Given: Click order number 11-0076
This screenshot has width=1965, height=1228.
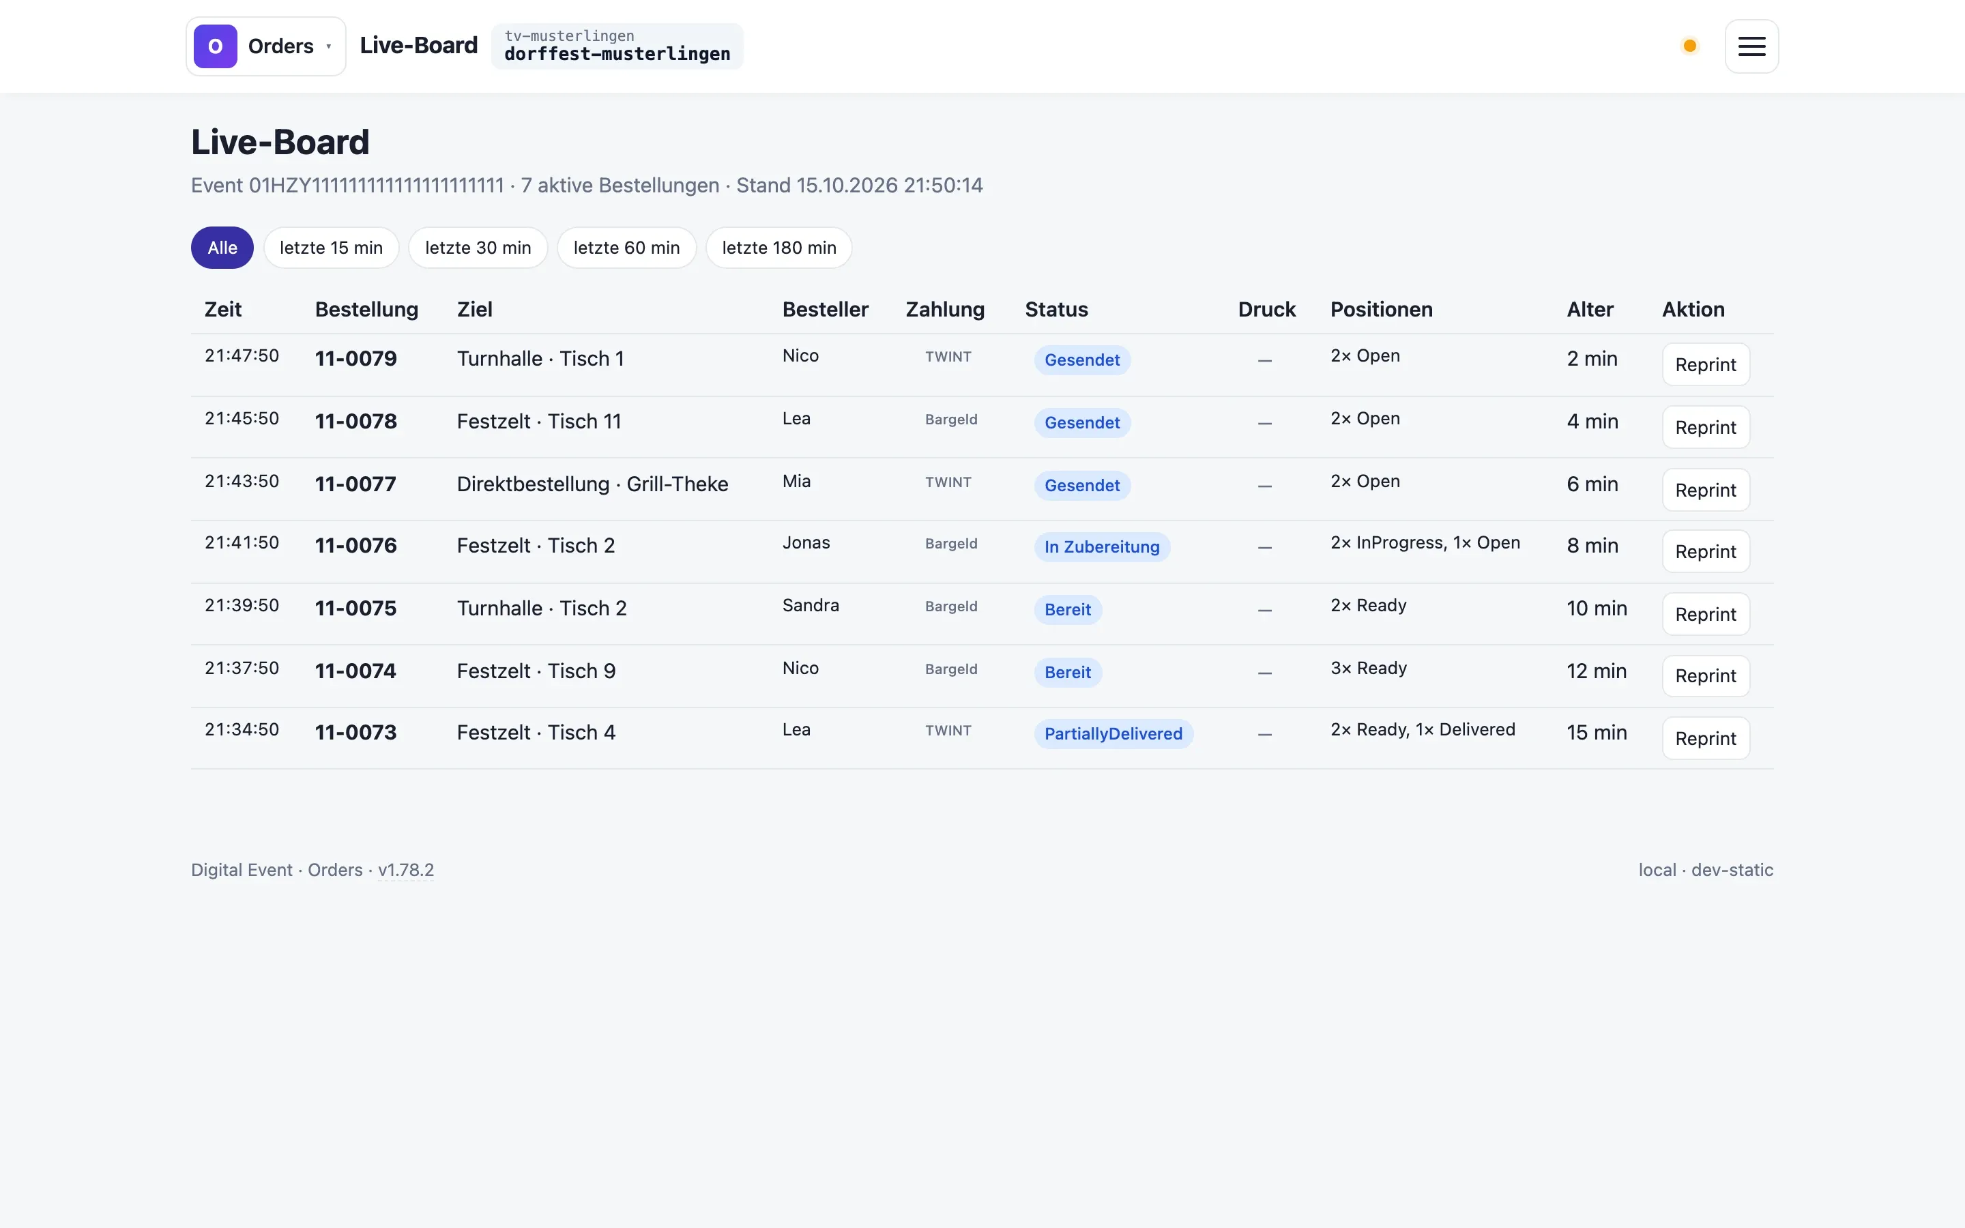Looking at the screenshot, I should tap(355, 545).
